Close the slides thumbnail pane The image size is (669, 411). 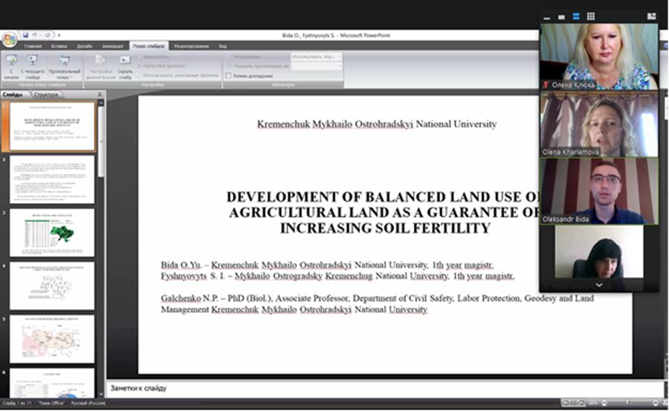tap(100, 94)
